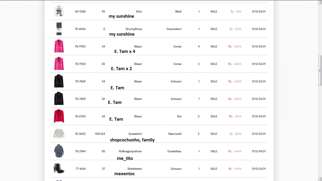
Task: Click the Cerise Blazer size 36 image
Action: pos(59,64)
